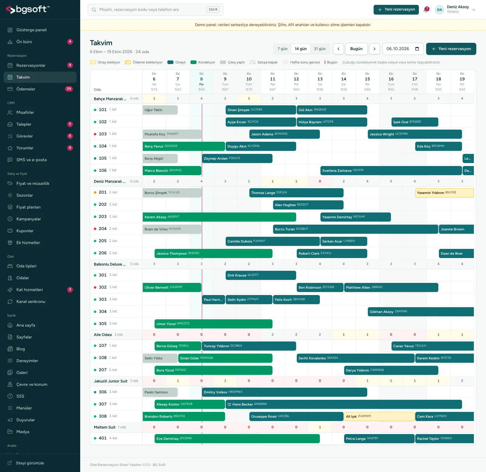
Task: Click the Ön büro bell icon
Action: point(10,42)
